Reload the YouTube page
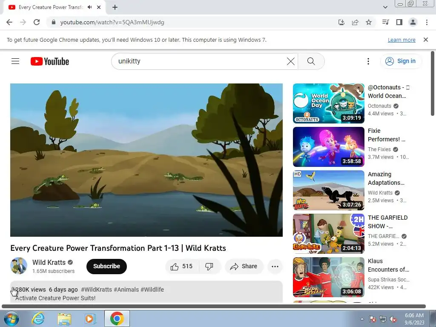 click(x=37, y=22)
